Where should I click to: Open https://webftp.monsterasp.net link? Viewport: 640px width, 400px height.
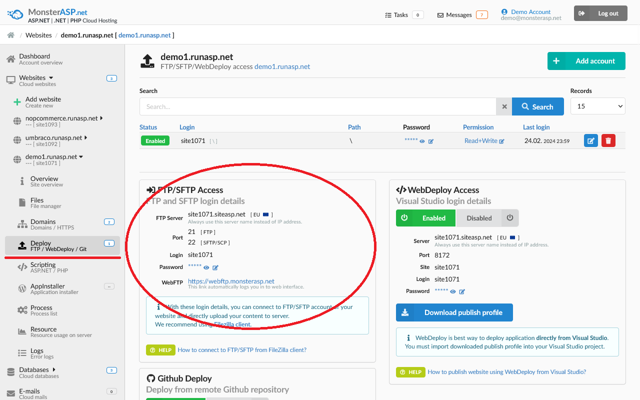point(231,281)
